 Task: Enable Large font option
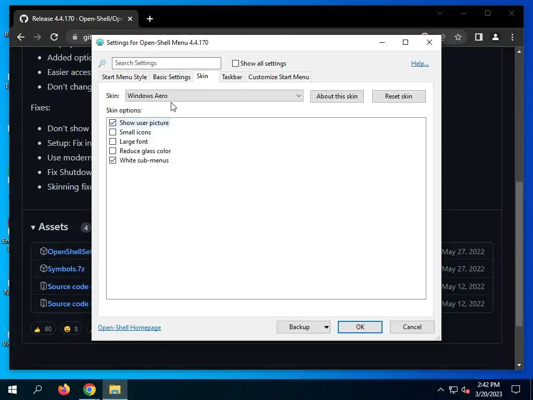pos(112,142)
